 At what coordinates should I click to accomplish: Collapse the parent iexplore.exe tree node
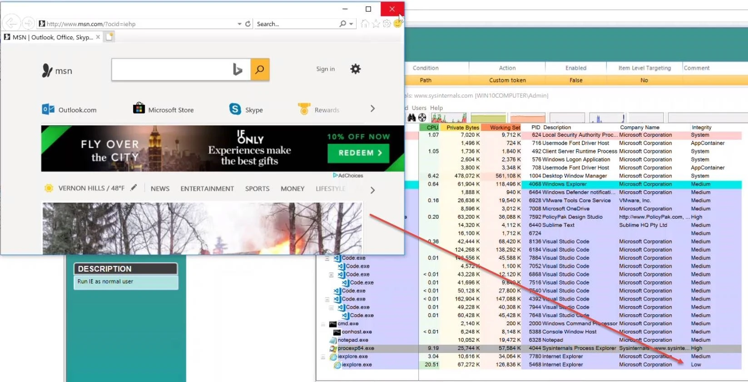pyautogui.click(x=323, y=357)
